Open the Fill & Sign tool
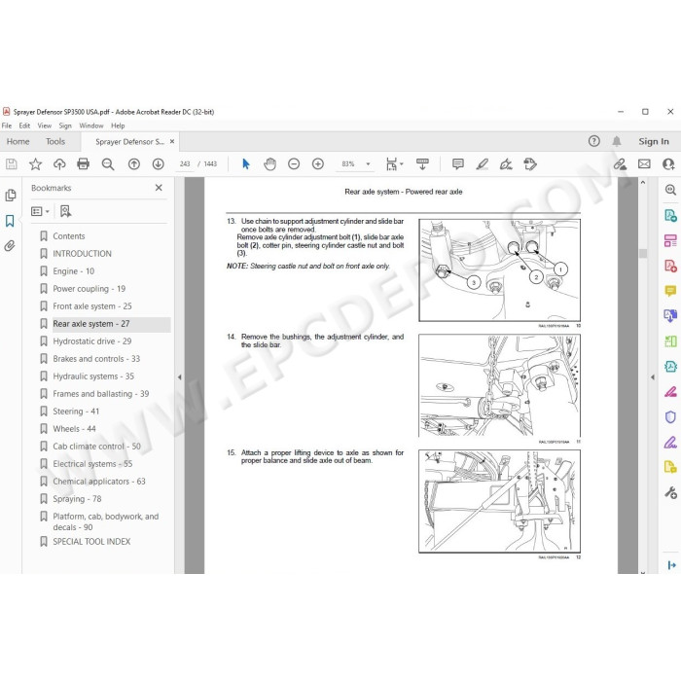Image resolution: width=681 pixels, height=681 pixels. tap(506, 164)
